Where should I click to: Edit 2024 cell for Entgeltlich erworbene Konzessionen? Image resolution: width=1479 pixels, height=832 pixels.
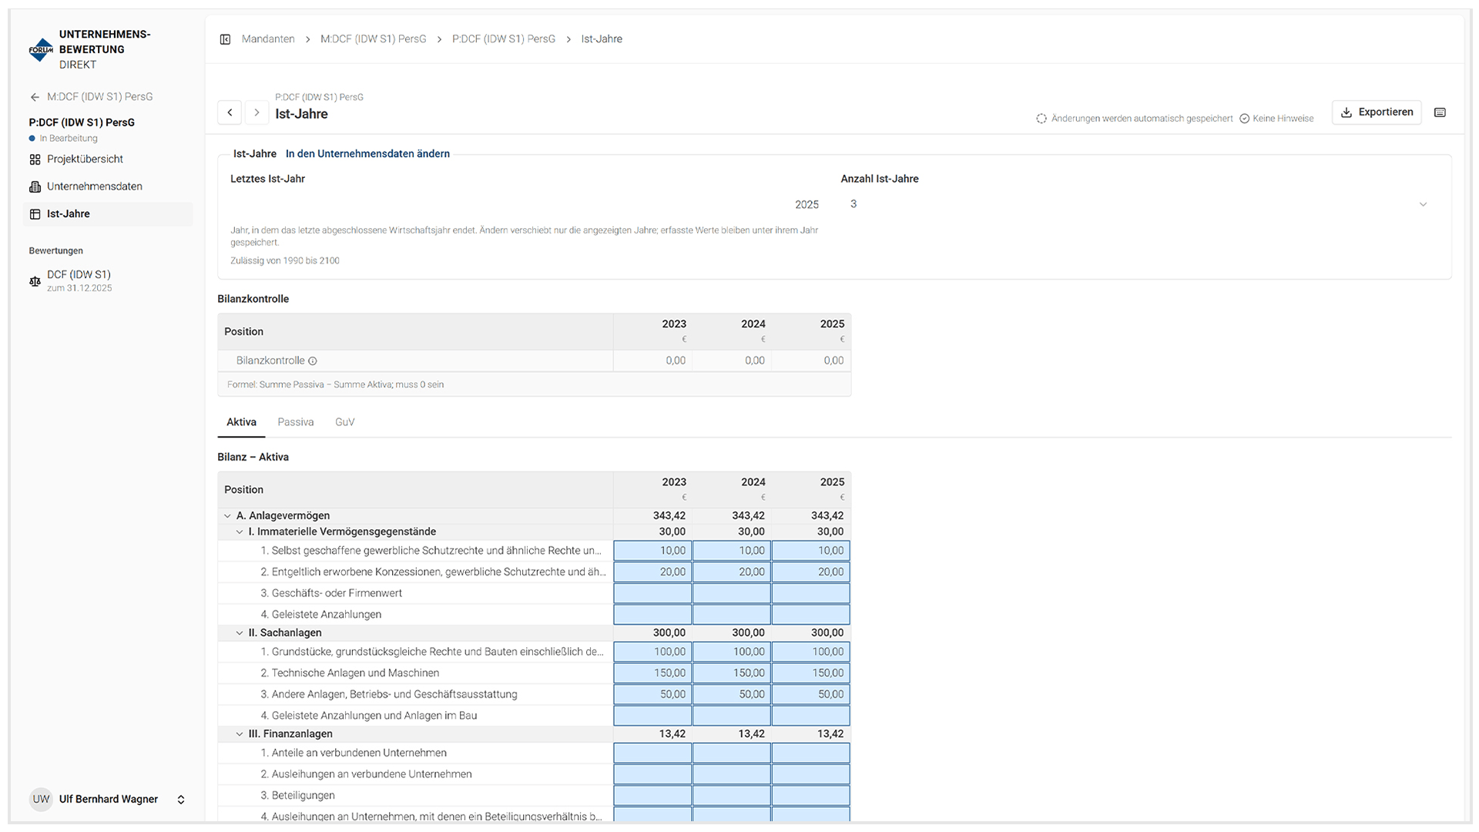(x=732, y=572)
